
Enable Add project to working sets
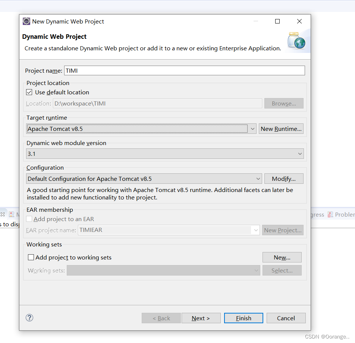tap(31, 257)
